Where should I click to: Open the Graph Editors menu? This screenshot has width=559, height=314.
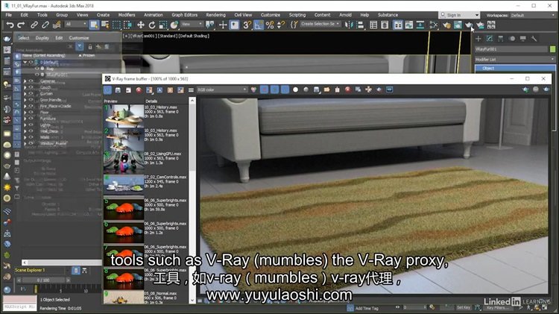(x=184, y=15)
